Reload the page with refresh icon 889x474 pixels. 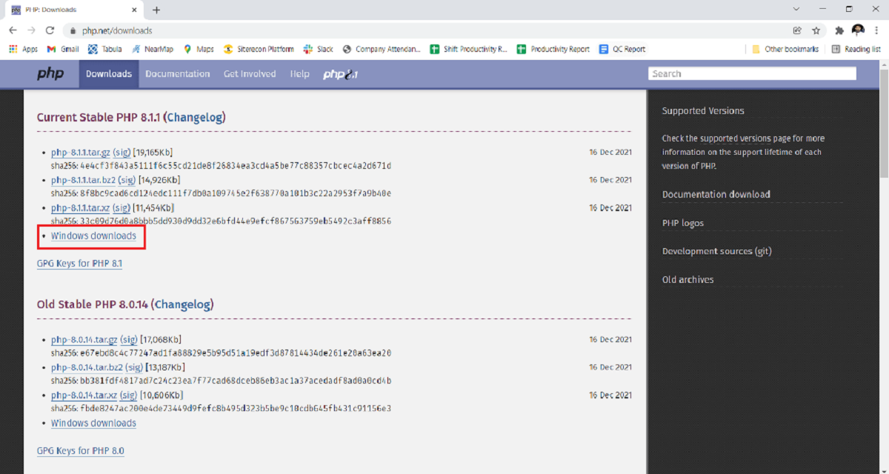(x=50, y=30)
